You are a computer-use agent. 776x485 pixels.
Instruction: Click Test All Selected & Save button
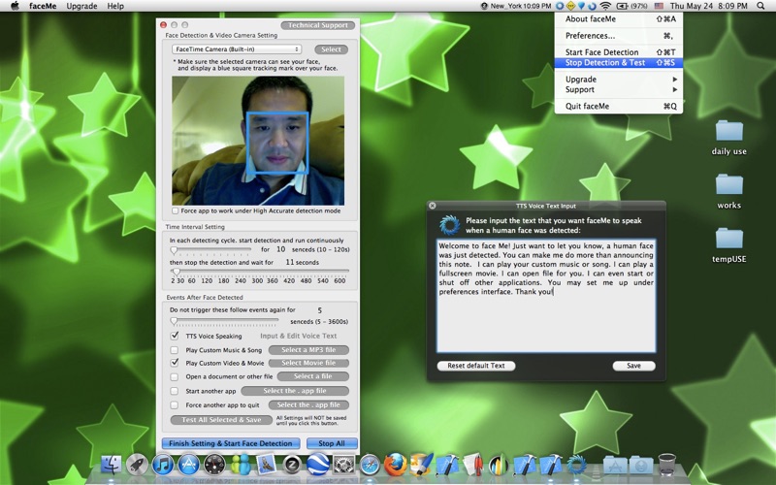pos(221,420)
